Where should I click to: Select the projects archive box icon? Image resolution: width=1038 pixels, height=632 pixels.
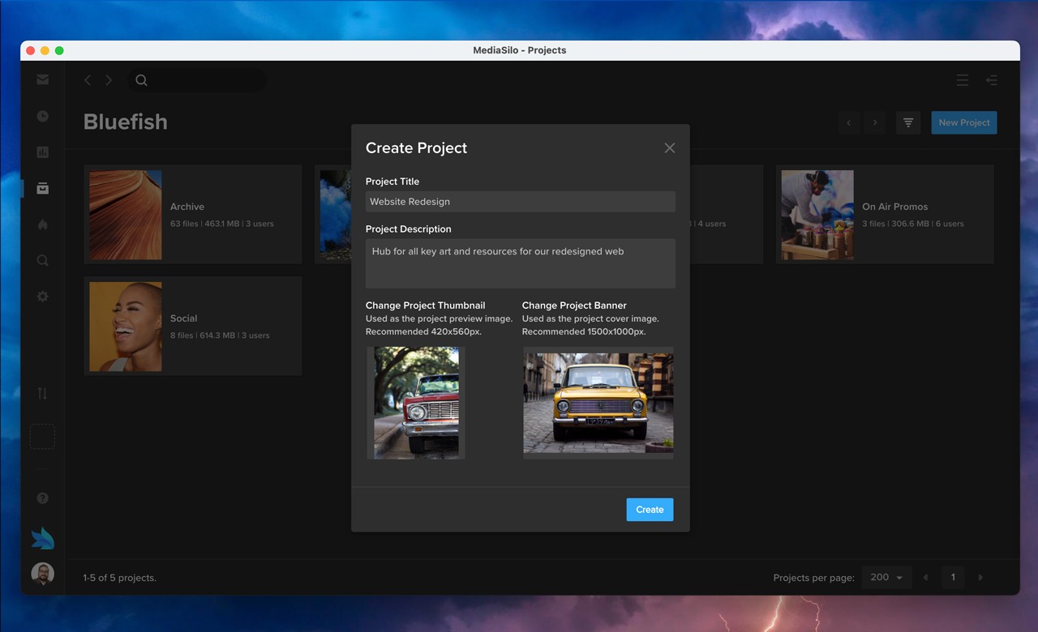click(x=42, y=188)
